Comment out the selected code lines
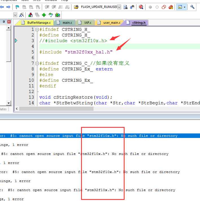Viewport: 200px width, 201px height. (x=60, y=7)
